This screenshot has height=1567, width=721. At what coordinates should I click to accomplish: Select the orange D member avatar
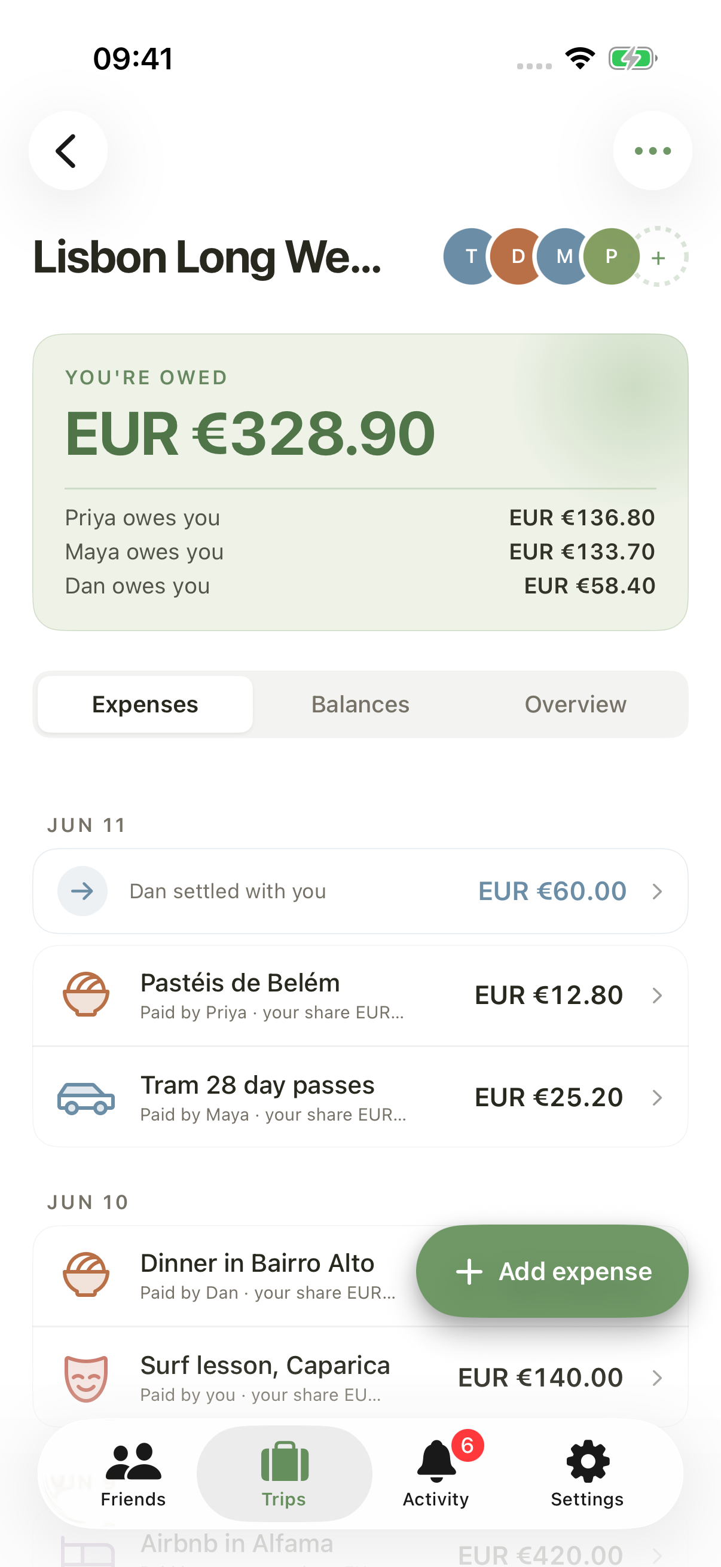pos(517,257)
